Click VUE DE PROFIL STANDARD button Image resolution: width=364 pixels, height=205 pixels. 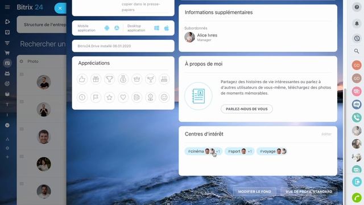[x=309, y=192]
